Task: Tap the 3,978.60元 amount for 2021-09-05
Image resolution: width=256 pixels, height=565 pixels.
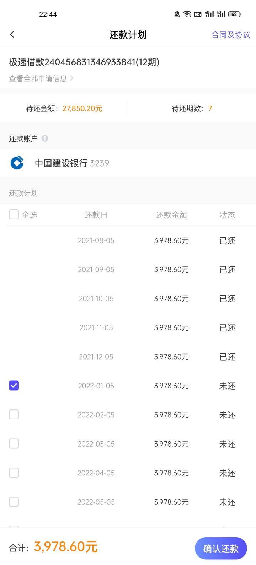Action: click(171, 270)
